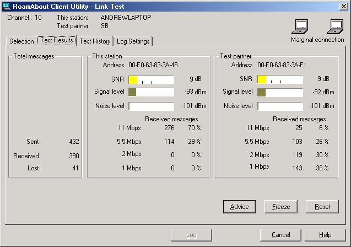Reset the link test counters
The image size is (351, 247).
[x=322, y=207]
